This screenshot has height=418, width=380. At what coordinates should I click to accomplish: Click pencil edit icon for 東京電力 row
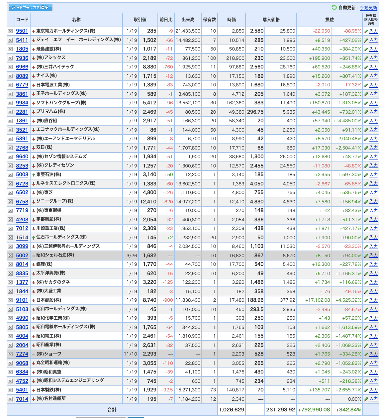pyautogui.click(x=366, y=31)
